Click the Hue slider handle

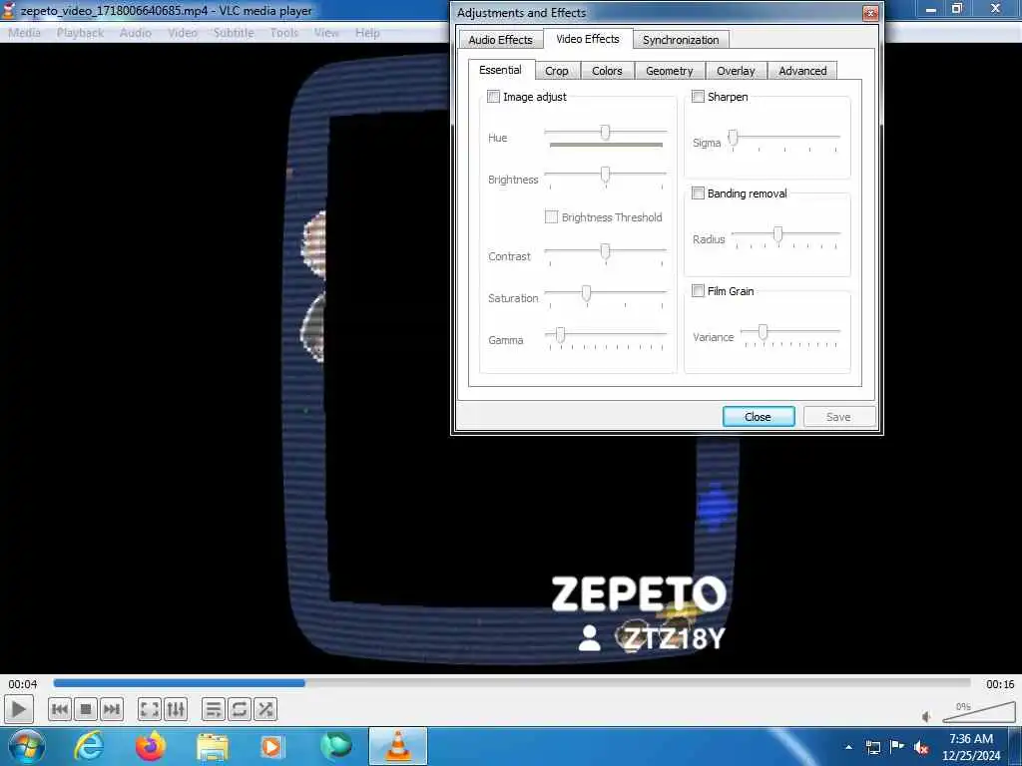[x=606, y=133]
